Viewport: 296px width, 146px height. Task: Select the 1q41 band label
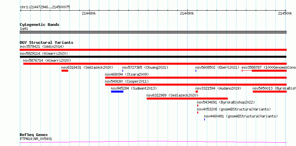click(x=24, y=29)
